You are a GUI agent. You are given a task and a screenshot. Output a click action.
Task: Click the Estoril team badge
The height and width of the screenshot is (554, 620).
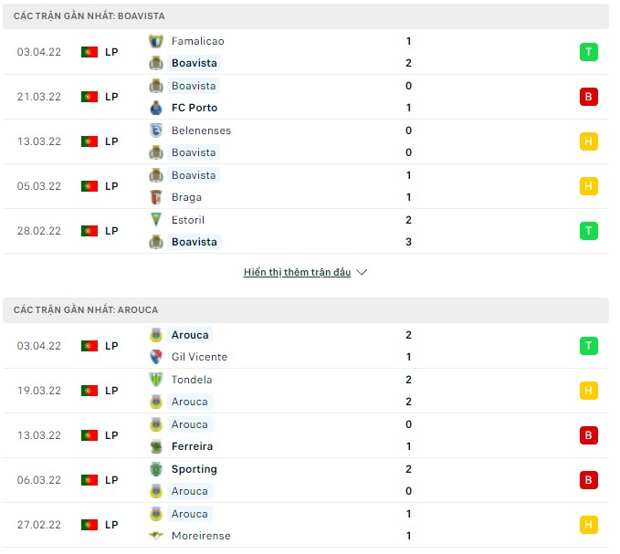[x=155, y=220]
